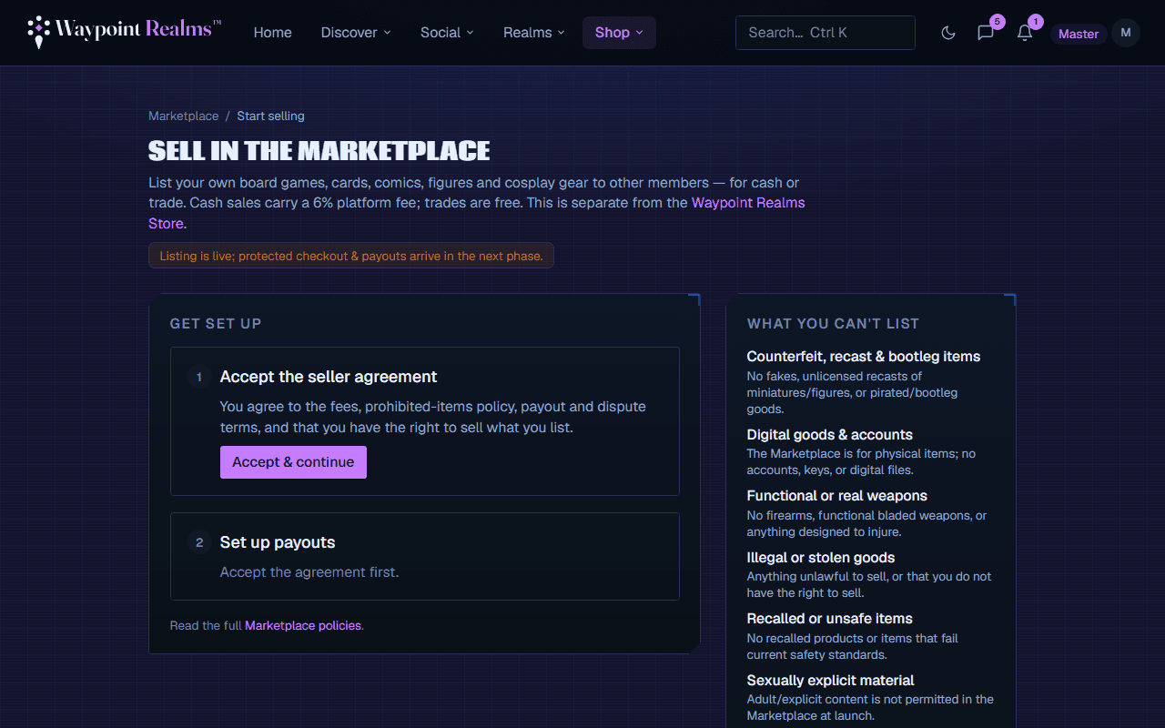This screenshot has height=728, width=1165.
Task: Expand the Shop dropdown menu
Action: (x=619, y=32)
